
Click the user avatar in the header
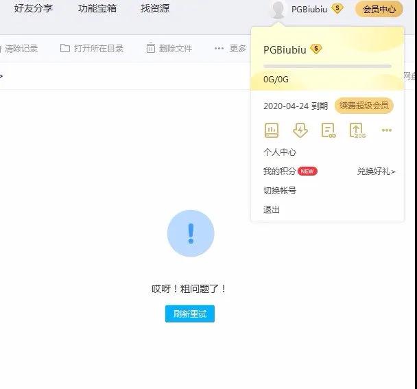click(x=278, y=10)
